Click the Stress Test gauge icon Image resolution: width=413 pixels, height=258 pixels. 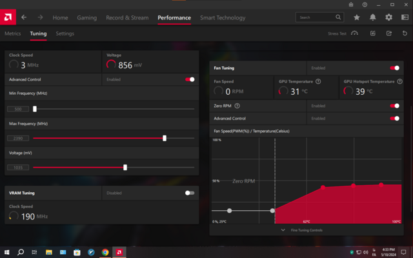coord(354,34)
